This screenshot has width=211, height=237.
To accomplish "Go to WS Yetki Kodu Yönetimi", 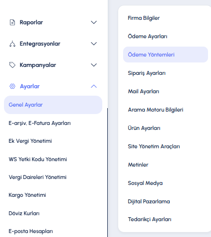I will pos(38,159).
